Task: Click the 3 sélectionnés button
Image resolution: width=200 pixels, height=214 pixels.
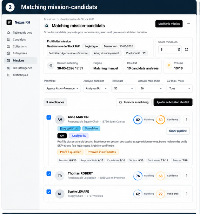Action: coord(55,102)
